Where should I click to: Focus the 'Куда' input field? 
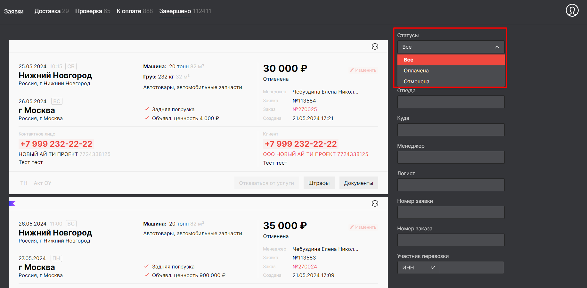coord(451,130)
